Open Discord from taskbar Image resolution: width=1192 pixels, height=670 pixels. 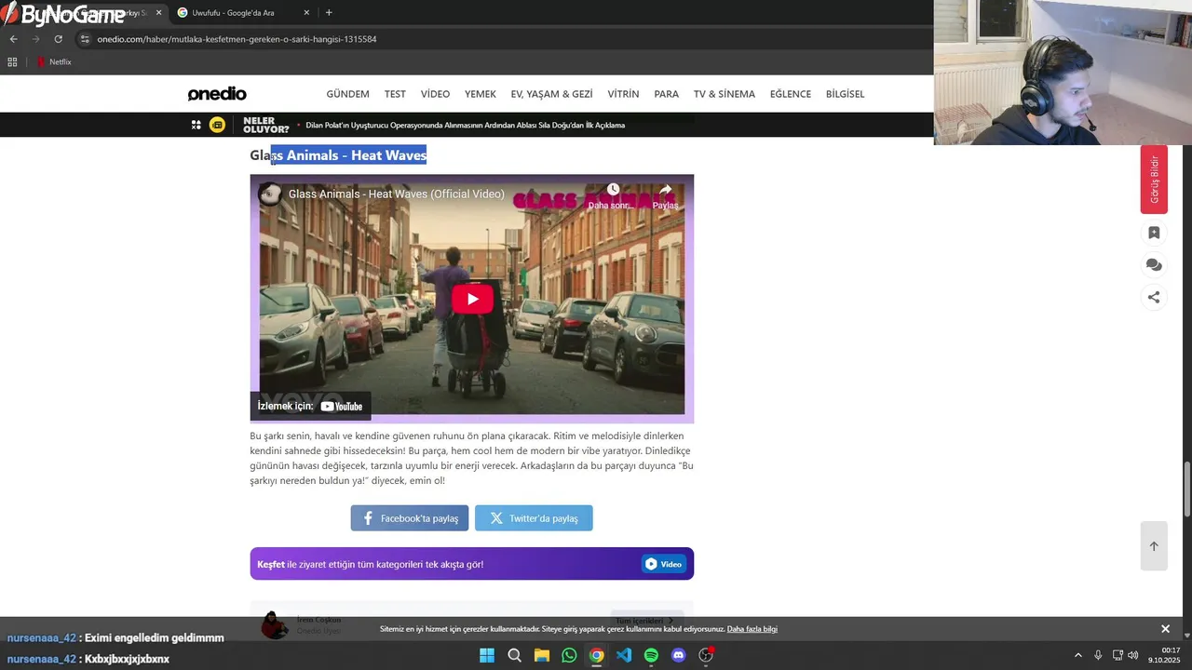(679, 655)
